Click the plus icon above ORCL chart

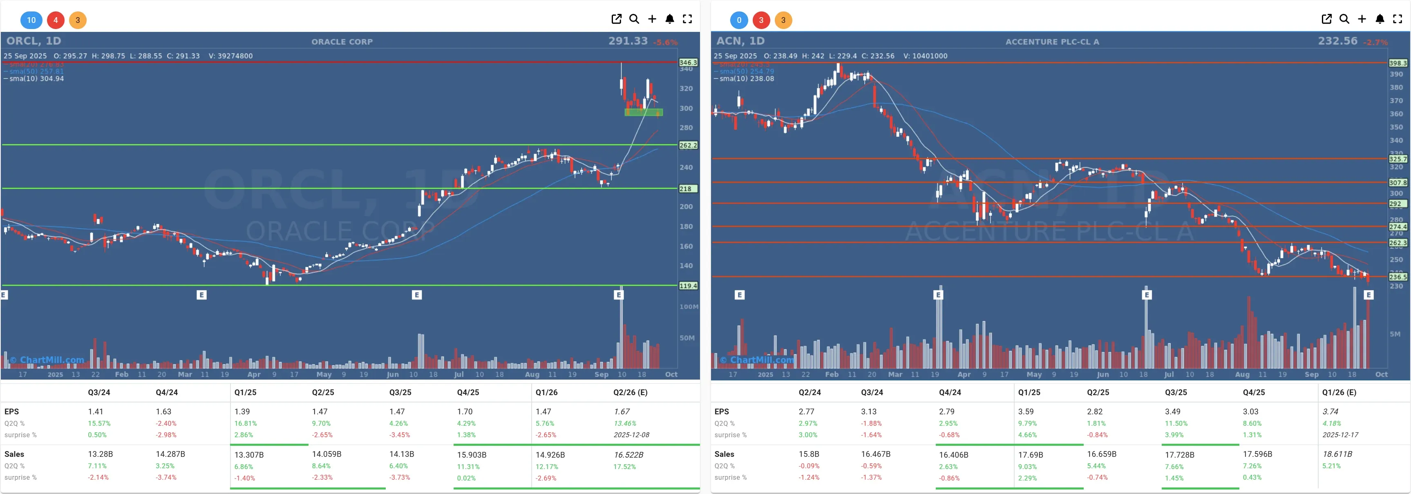(652, 19)
